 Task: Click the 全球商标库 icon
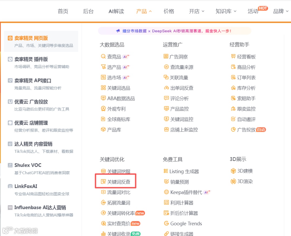[x=103, y=119]
